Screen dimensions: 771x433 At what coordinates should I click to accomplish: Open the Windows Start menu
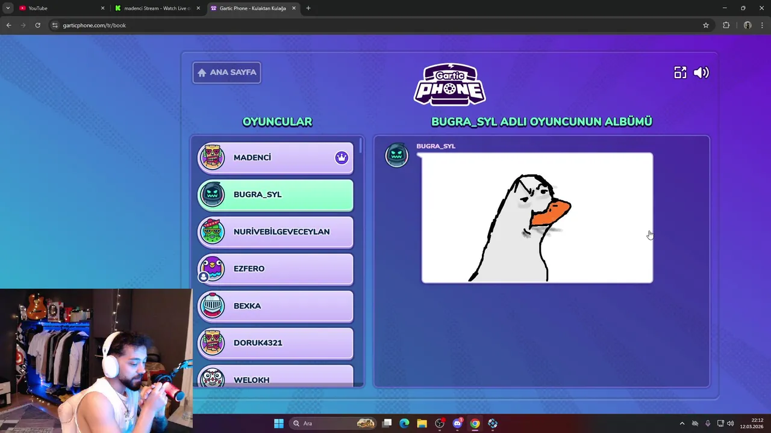tap(279, 423)
